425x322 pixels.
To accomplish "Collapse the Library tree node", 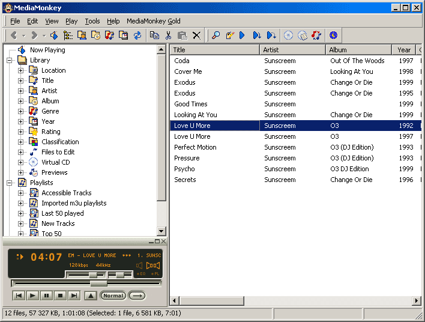I will pyautogui.click(x=10, y=60).
